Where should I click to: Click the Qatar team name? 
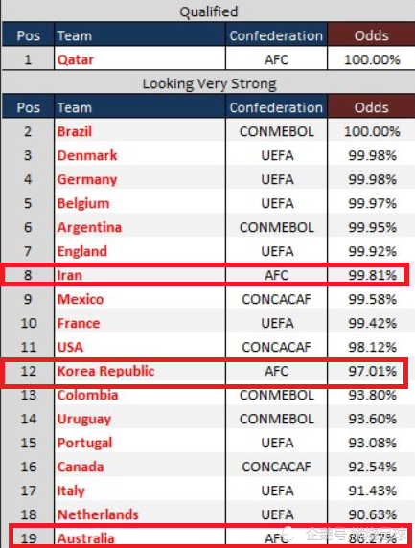(x=76, y=59)
